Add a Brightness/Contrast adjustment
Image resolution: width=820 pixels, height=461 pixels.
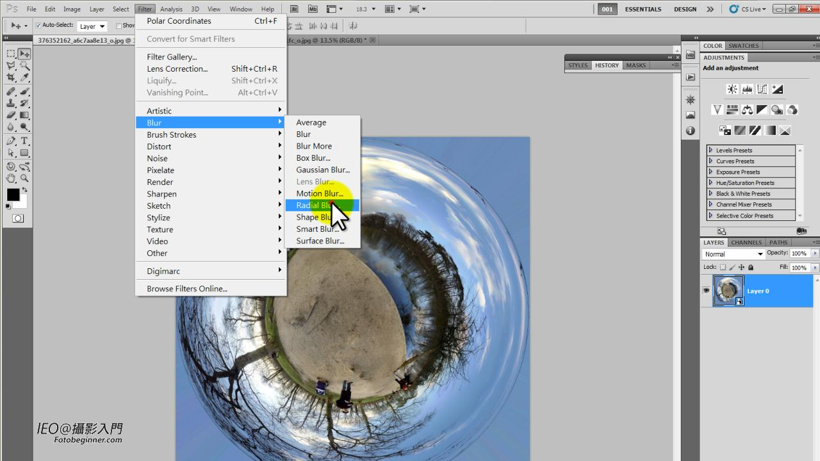pyautogui.click(x=732, y=90)
